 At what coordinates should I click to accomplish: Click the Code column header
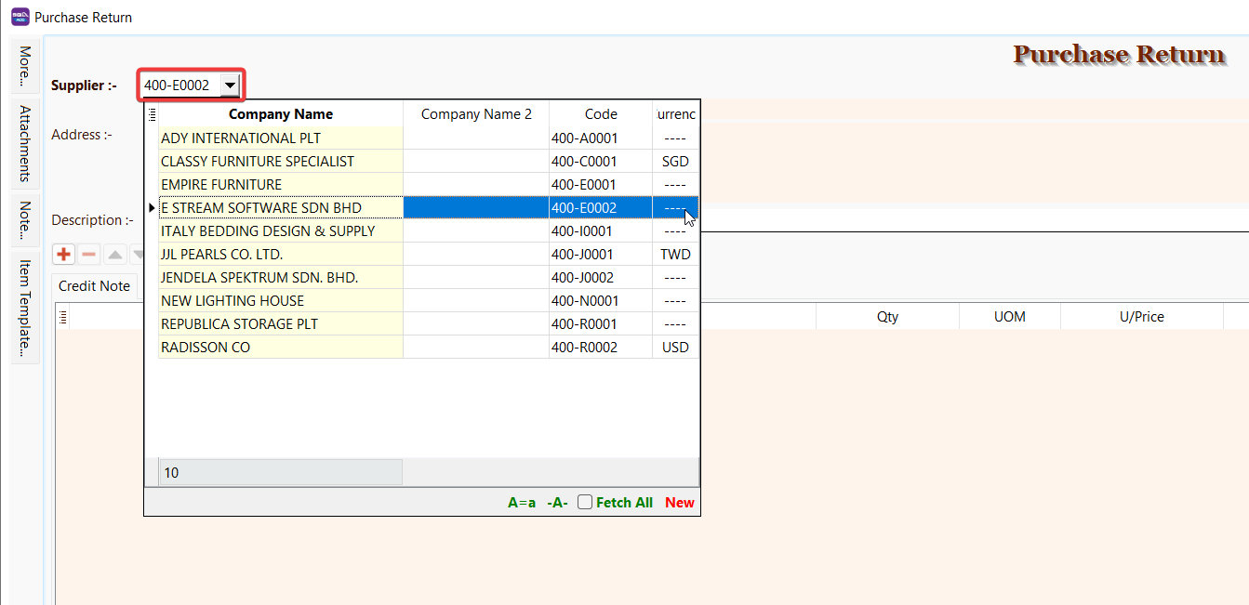pyautogui.click(x=601, y=114)
